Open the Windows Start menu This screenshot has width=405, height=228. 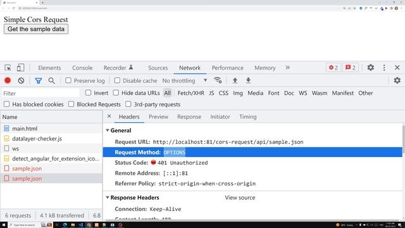[4, 225]
